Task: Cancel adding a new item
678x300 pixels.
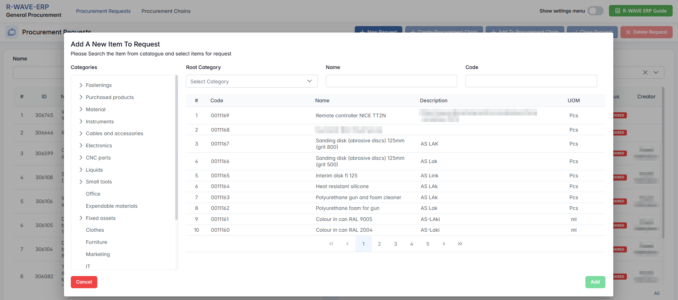Action: (84, 282)
